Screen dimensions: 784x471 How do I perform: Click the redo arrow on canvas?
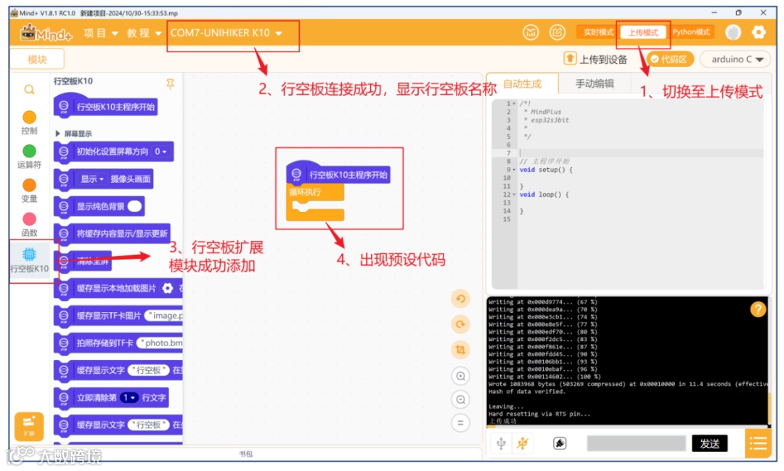(x=460, y=324)
